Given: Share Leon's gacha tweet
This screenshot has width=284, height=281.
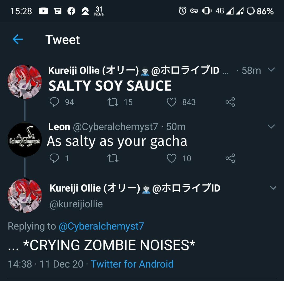Looking at the screenshot, I should pyautogui.click(x=230, y=158).
